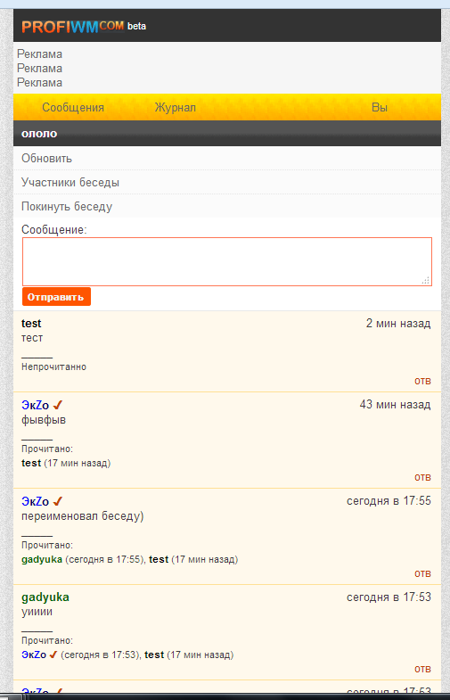Click отв under the фывфыв message
The width and height of the screenshot is (450, 700).
click(422, 477)
